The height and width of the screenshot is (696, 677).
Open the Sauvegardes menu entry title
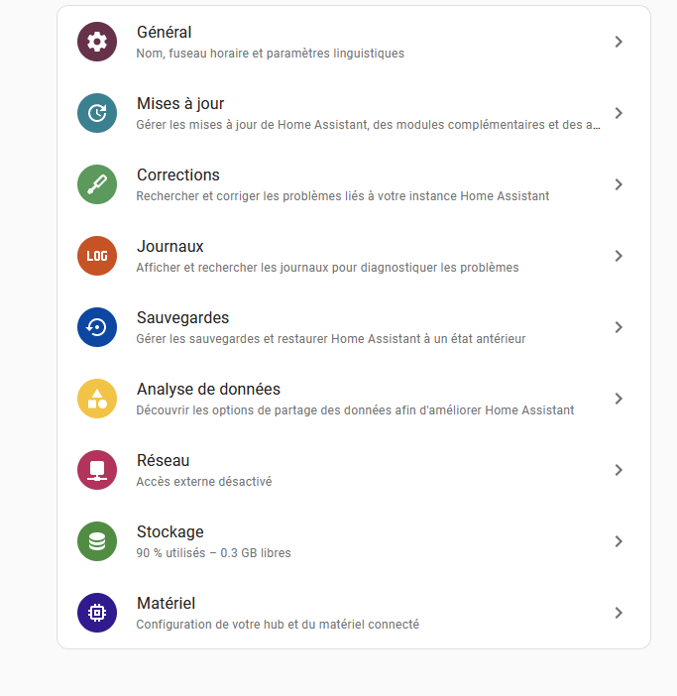coord(182,318)
